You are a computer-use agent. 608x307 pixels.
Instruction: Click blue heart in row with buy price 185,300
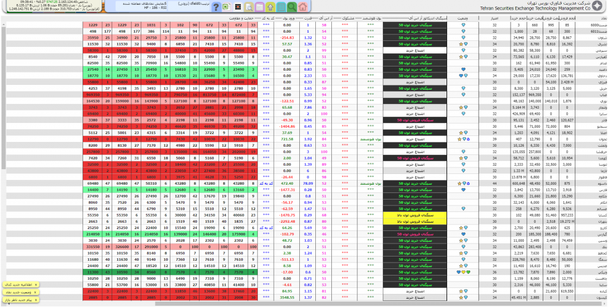click(463, 234)
